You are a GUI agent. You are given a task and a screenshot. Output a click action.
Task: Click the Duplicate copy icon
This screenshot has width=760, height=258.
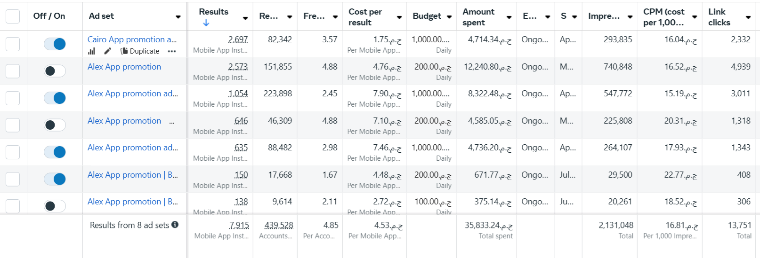124,51
